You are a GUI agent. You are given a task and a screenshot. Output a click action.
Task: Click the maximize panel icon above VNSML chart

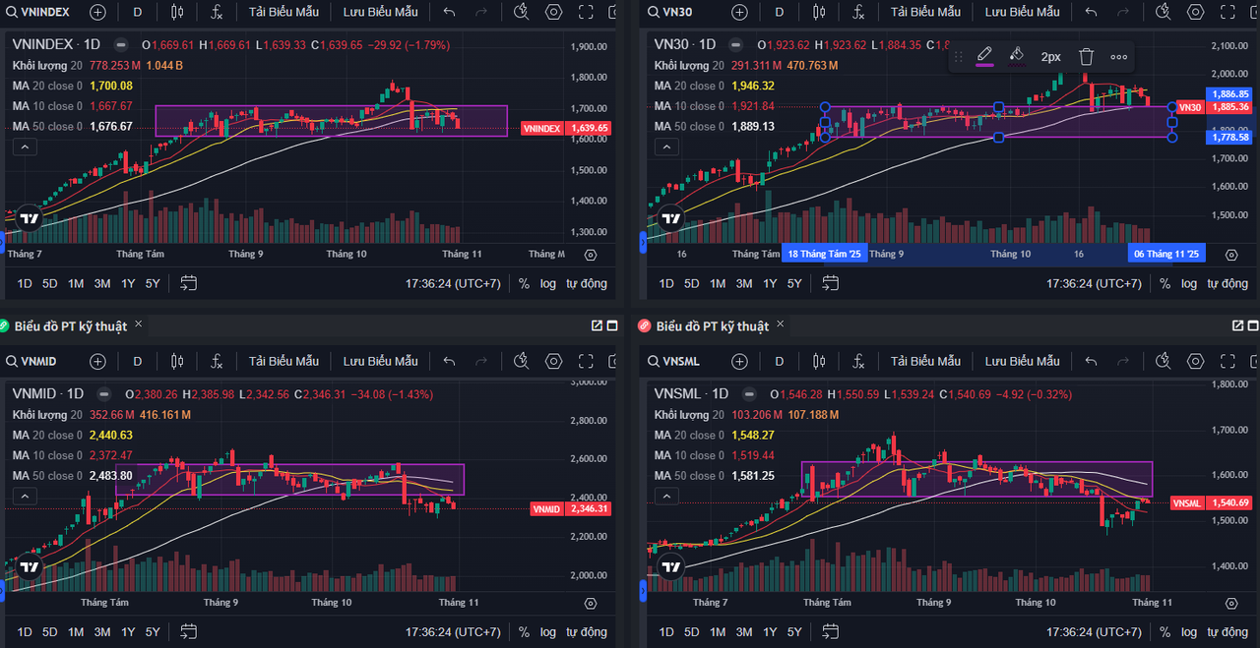tap(1254, 325)
